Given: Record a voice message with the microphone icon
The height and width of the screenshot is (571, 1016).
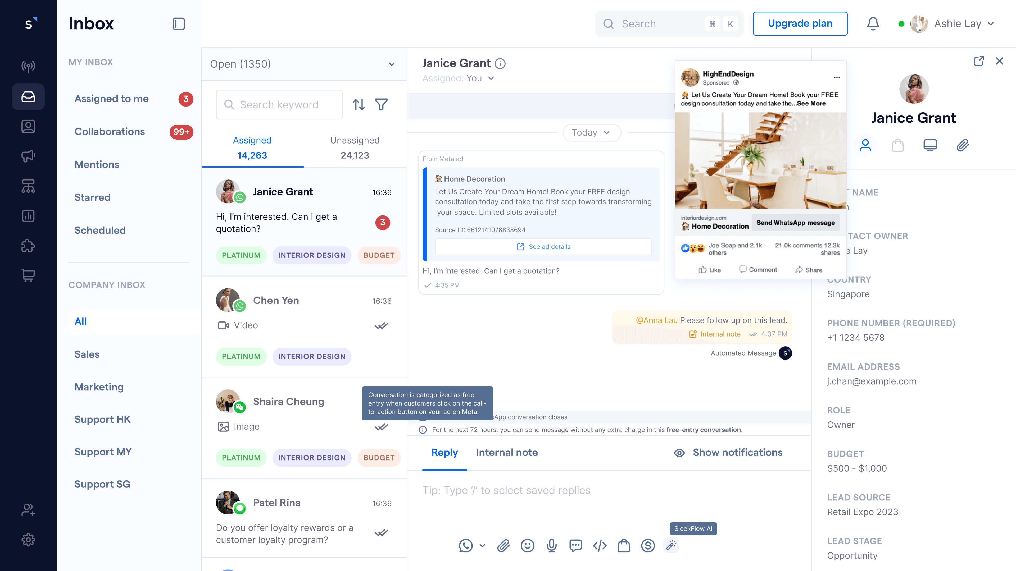Looking at the screenshot, I should pyautogui.click(x=551, y=546).
